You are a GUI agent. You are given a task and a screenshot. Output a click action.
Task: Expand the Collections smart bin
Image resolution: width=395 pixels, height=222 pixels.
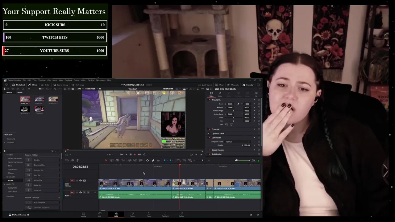(5, 142)
